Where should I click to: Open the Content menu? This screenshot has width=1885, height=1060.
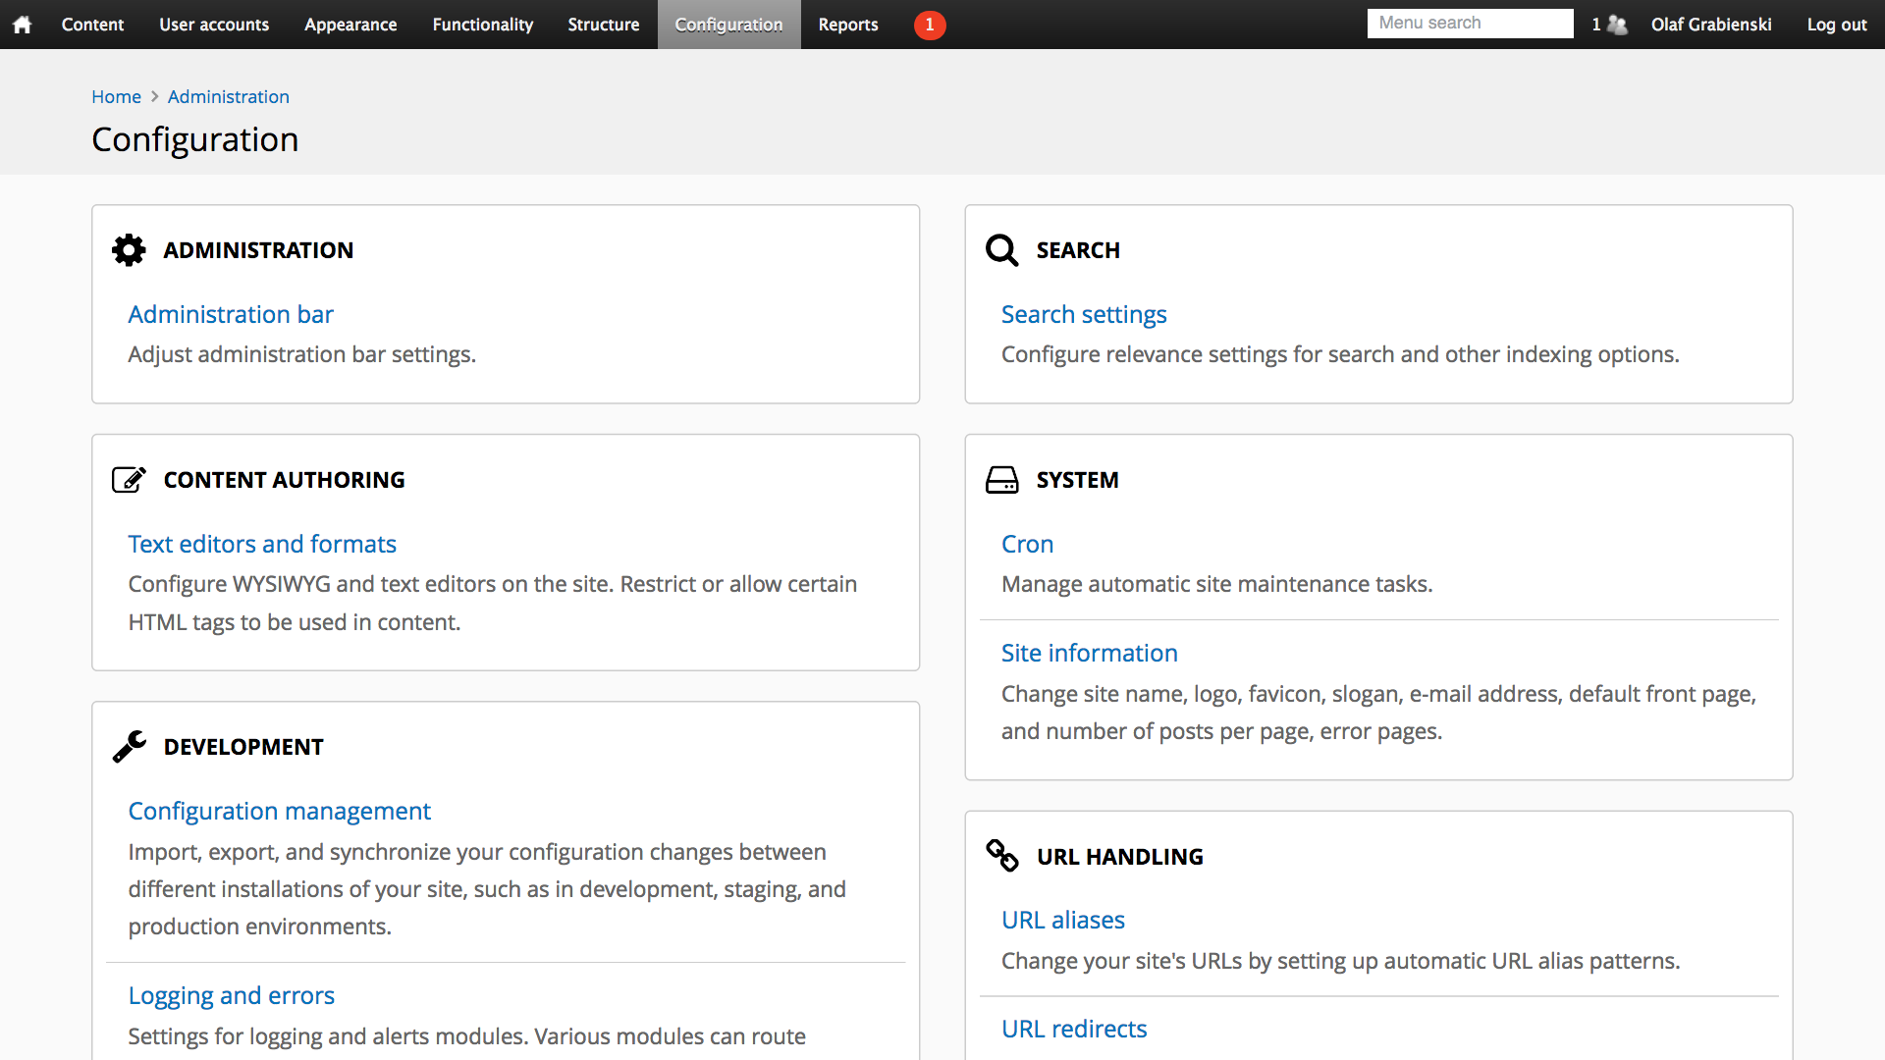coord(92,25)
